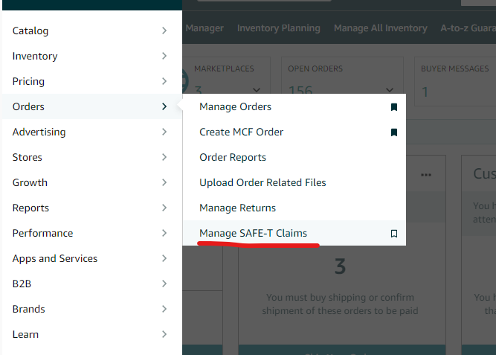The height and width of the screenshot is (355, 496).
Task: Go to Manage Orders in the submenu
Action: [x=235, y=107]
